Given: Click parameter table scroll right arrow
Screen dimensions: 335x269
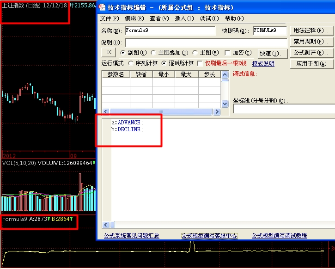Looking at the screenshot, I should coord(217,111).
